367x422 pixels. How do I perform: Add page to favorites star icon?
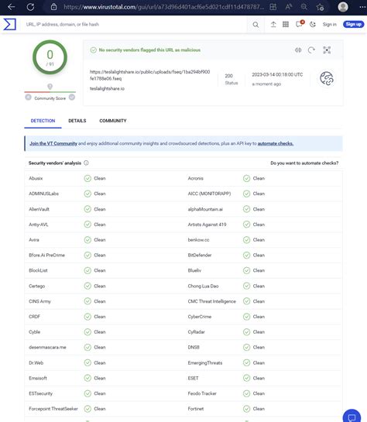(x=320, y=7)
